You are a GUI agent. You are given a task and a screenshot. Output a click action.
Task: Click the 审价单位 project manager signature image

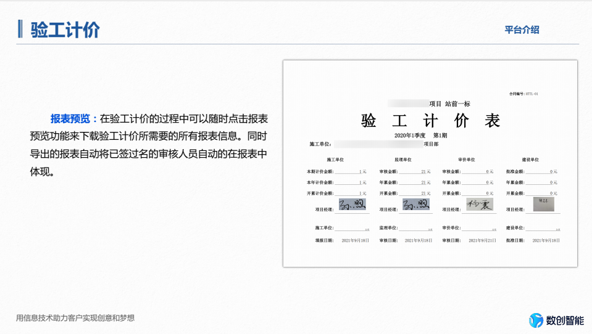coord(480,205)
